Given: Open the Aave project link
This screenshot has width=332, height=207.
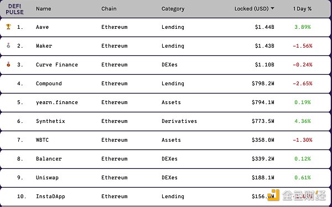Looking at the screenshot, I should 43,27.
